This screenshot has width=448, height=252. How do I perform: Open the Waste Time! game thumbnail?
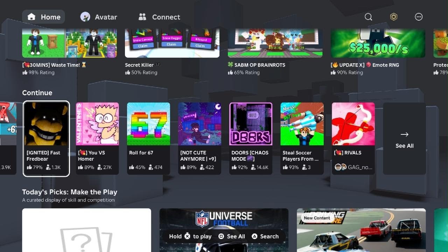pyautogui.click(x=69, y=43)
